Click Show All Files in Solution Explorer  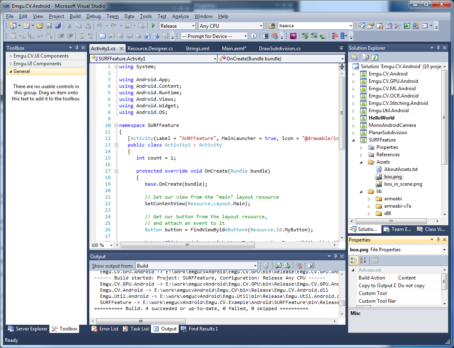point(366,58)
